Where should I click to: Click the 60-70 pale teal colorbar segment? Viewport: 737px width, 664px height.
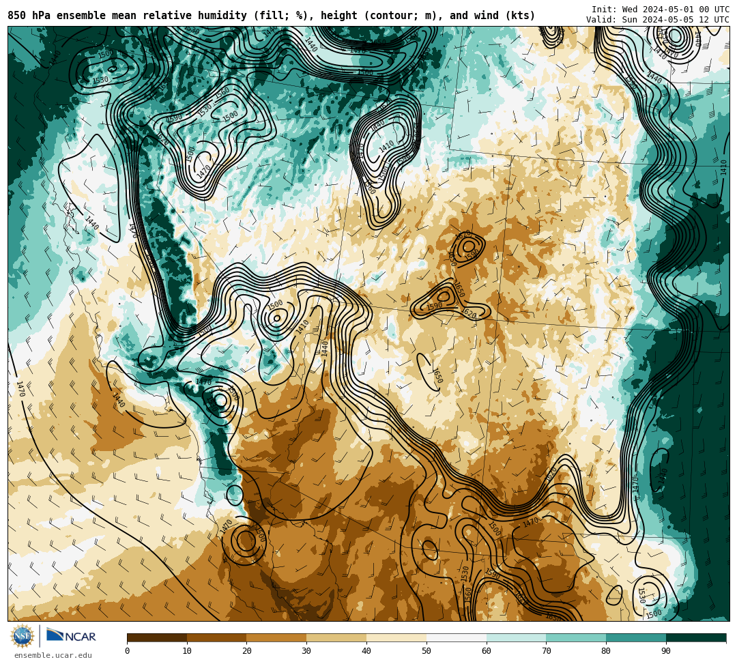coord(517,637)
